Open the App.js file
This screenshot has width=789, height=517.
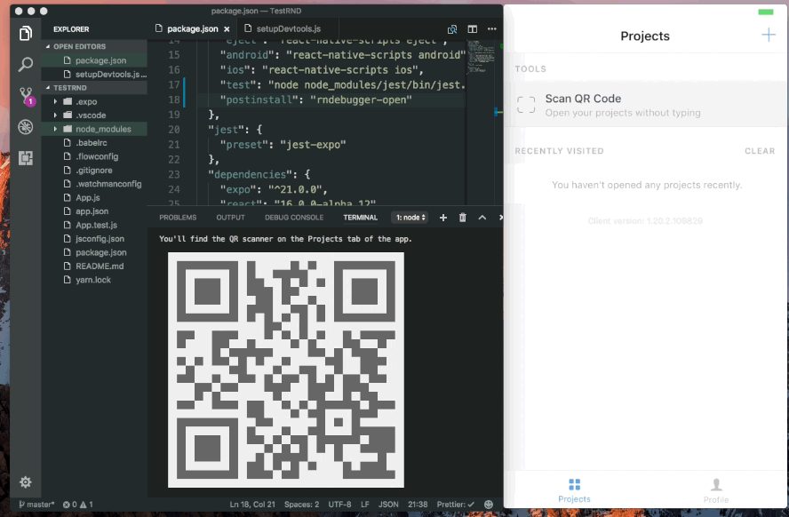point(94,197)
